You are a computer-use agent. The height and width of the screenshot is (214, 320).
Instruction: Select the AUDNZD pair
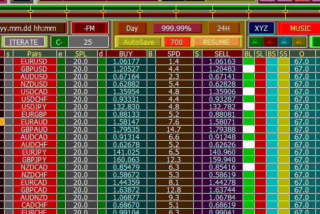(x=35, y=197)
